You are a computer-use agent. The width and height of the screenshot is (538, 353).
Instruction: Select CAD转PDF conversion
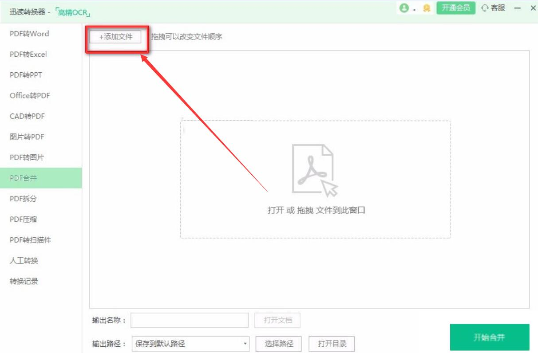(28, 116)
